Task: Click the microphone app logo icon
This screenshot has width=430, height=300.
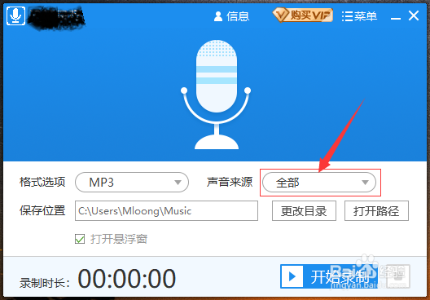Action: [x=16, y=15]
